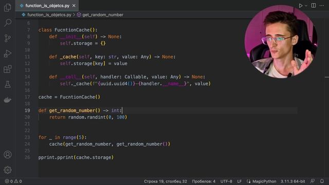Click 'self.storage[key] = value' on line 12
329x185 pixels.
coord(94,63)
